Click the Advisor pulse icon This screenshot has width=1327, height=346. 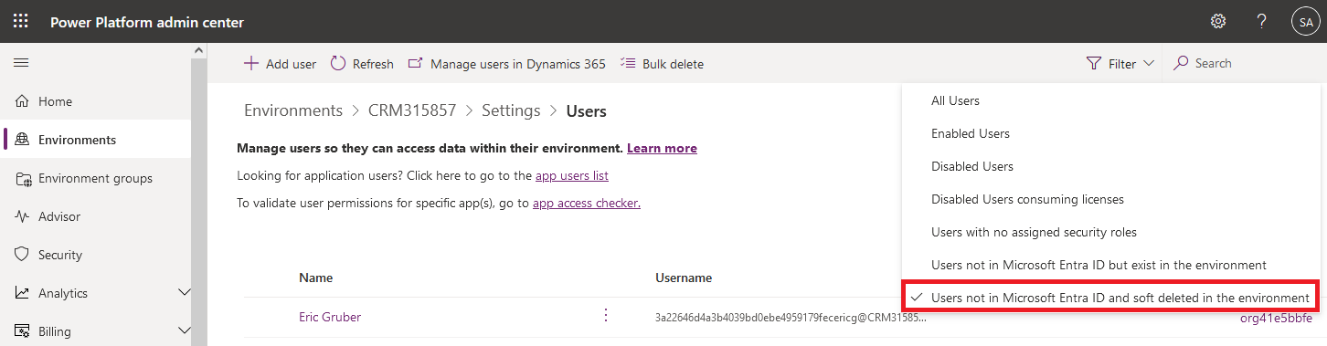pos(24,216)
